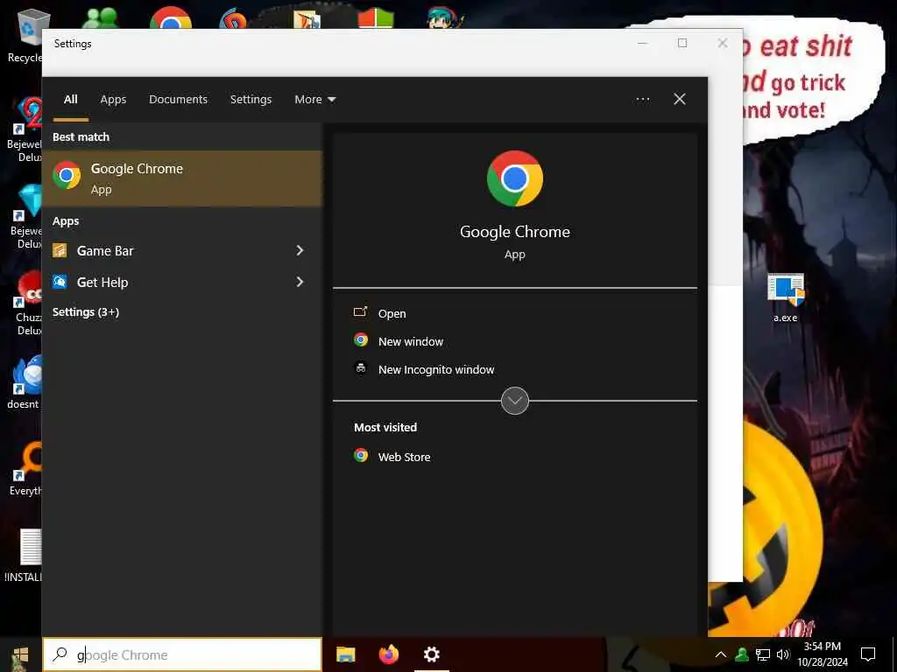Open the volume speaker tray icon
897x672 pixels.
pos(782,654)
